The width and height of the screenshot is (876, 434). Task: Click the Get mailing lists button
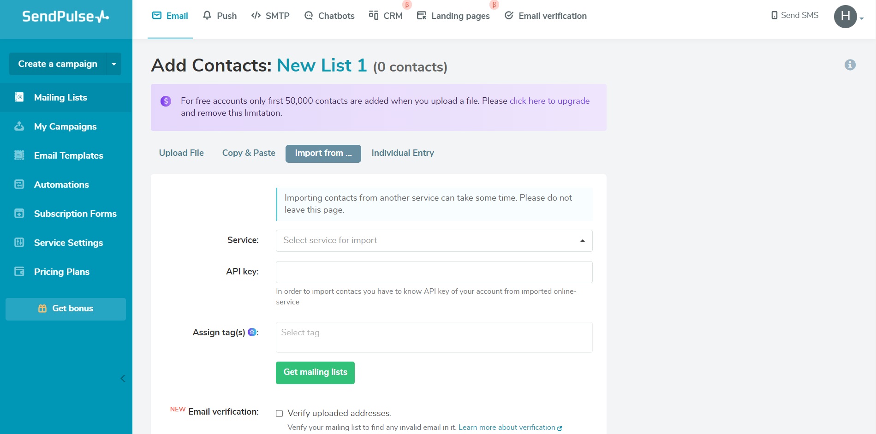(x=315, y=373)
